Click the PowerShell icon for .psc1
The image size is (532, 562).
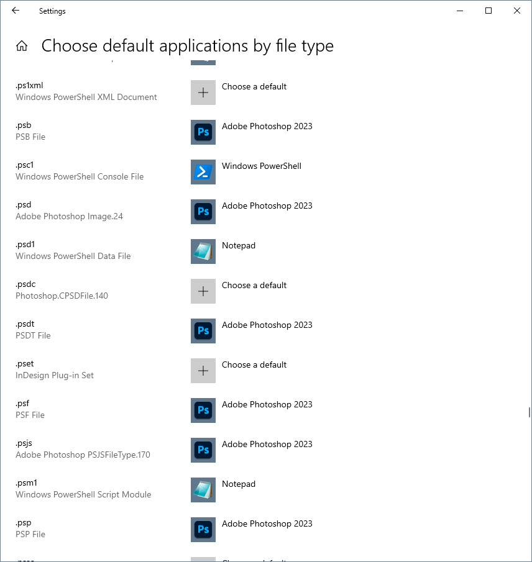tap(203, 172)
